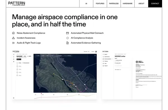Click the Automated Physical Mail Outreach envelope icon
This screenshot has width=168, height=110.
(x=67, y=33)
